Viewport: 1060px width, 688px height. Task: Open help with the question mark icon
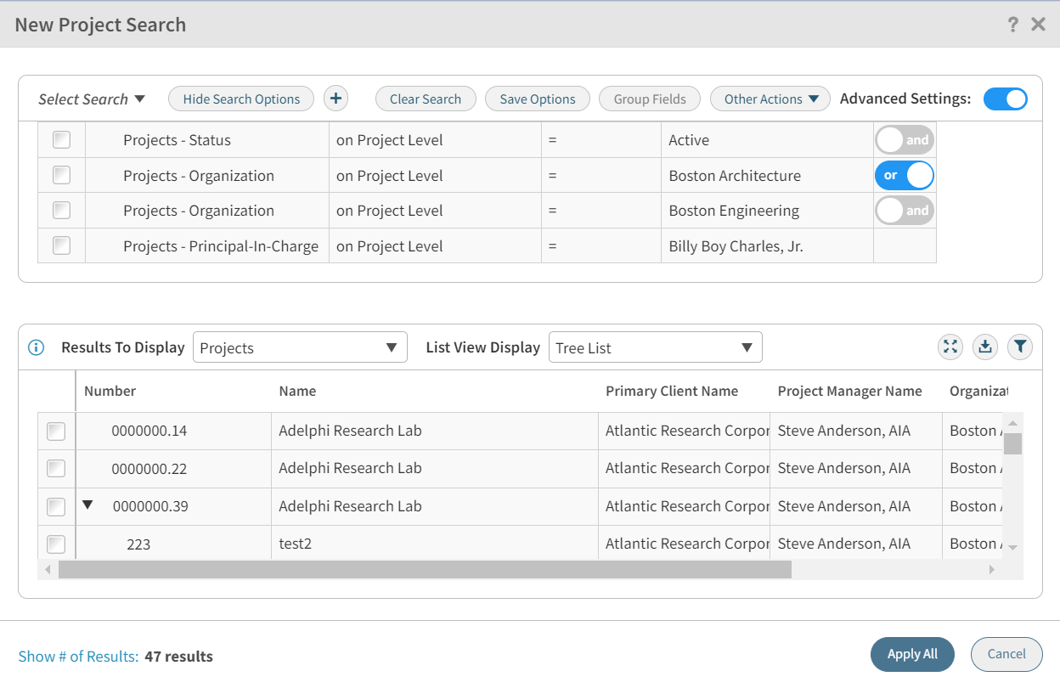point(1012,25)
